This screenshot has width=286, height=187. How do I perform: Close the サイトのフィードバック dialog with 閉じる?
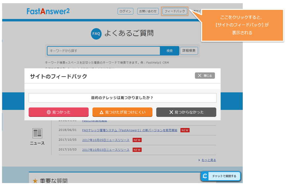coord(205,76)
